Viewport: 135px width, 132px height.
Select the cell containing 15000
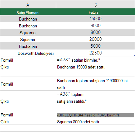click(95, 19)
